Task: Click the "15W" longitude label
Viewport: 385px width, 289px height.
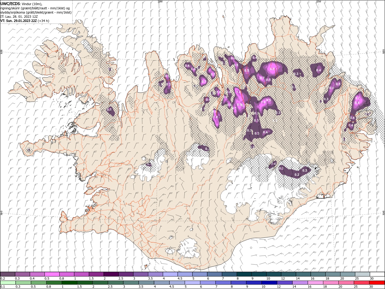Action: coord(319,2)
